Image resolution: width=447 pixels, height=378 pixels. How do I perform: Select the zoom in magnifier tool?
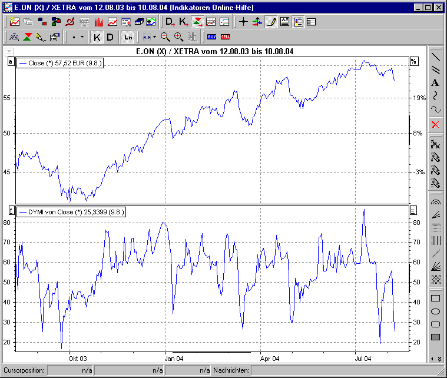pyautogui.click(x=178, y=37)
